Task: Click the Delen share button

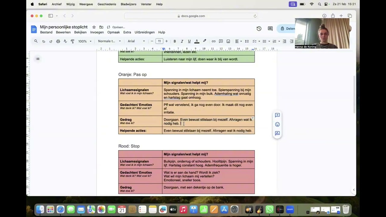Action: point(287,29)
